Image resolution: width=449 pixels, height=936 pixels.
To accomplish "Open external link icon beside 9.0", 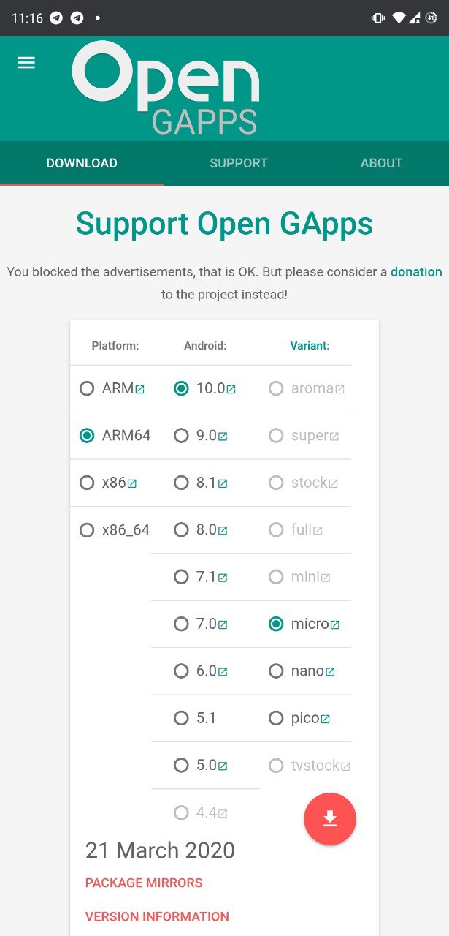I will coord(223,437).
